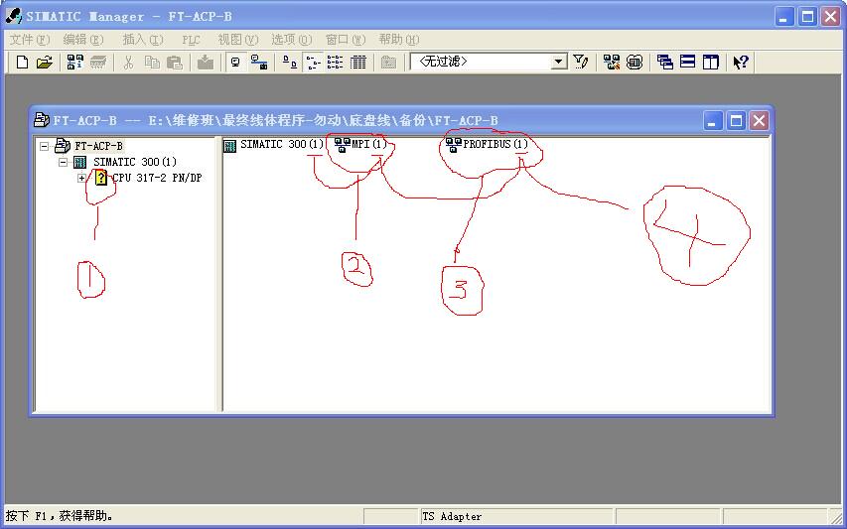Switch to List view

(x=335, y=63)
